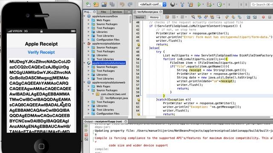Click Previous Bookmark editor icon
273x153 pixels.
[x=227, y=17]
